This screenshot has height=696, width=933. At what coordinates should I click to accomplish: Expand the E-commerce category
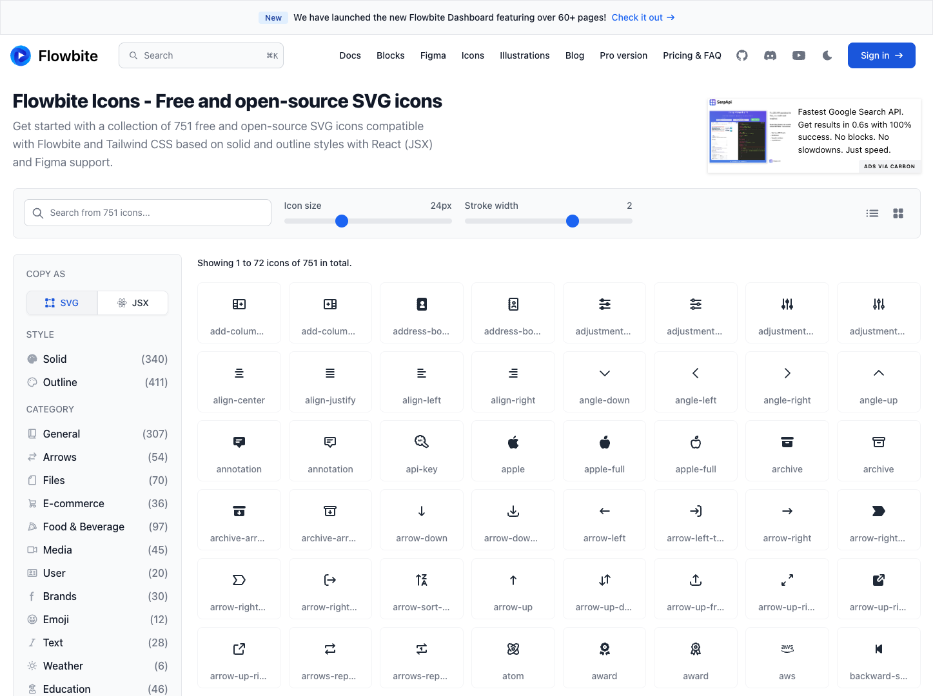click(x=73, y=503)
